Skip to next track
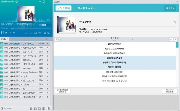180x111 pixels. [x=14, y=33]
